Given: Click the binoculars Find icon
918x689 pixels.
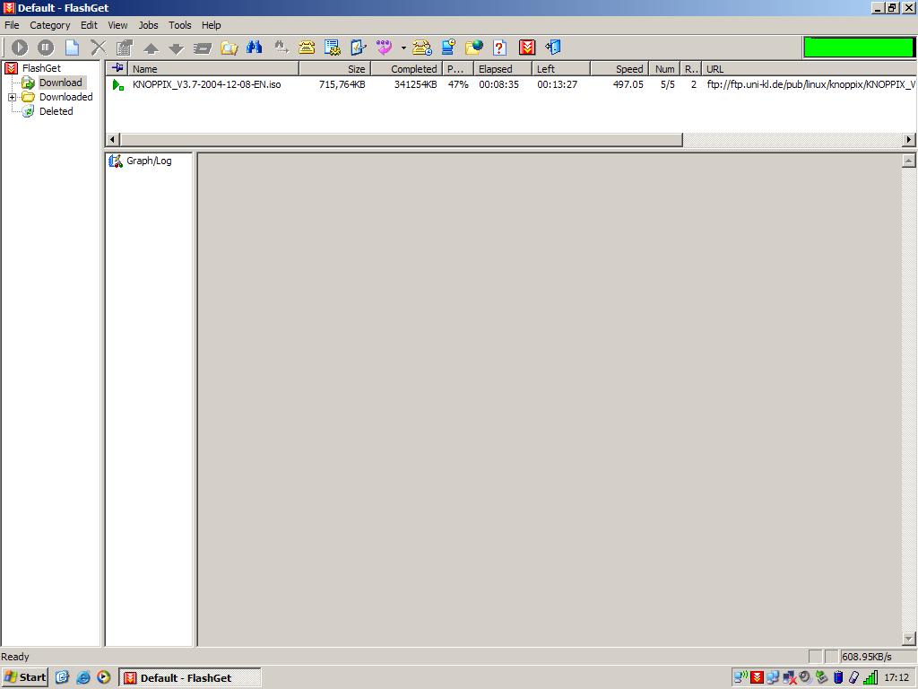Looking at the screenshot, I should click(x=255, y=48).
